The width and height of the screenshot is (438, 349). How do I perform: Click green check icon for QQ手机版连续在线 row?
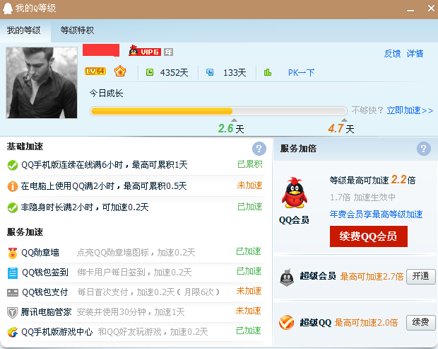[13, 165]
